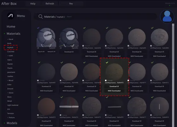Open the blue user profile avatar
The height and width of the screenshot is (127, 177).
point(167,16)
